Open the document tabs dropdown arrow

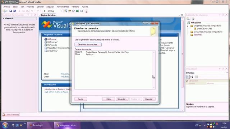(179, 15)
